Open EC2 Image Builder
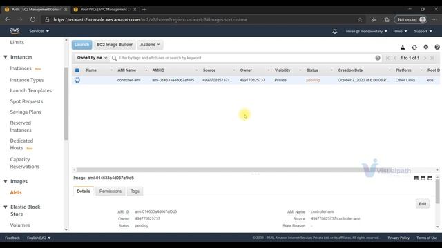Screen dimensions: 442x248 point(115,45)
